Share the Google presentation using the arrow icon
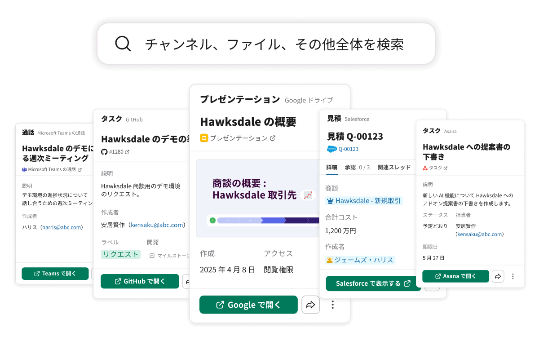 coord(310,305)
